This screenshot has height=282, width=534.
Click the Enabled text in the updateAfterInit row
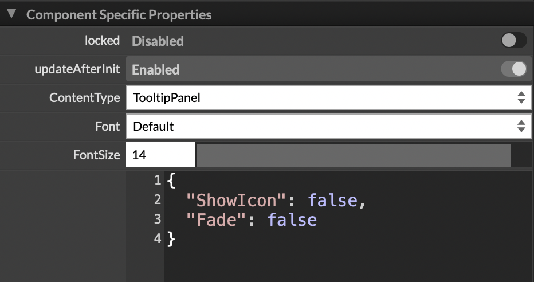[156, 70]
